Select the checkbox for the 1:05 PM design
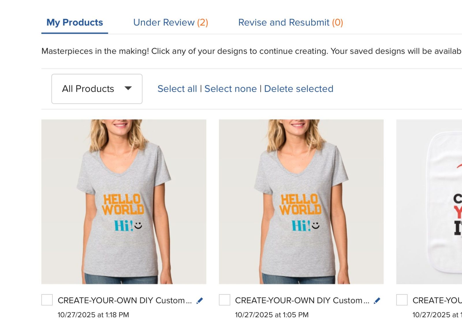This screenshot has width=462, height=327. pos(224,300)
